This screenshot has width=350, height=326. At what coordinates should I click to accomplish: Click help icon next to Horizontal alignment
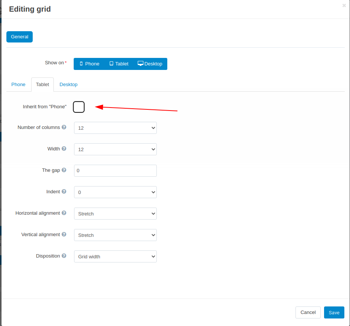[x=64, y=213]
